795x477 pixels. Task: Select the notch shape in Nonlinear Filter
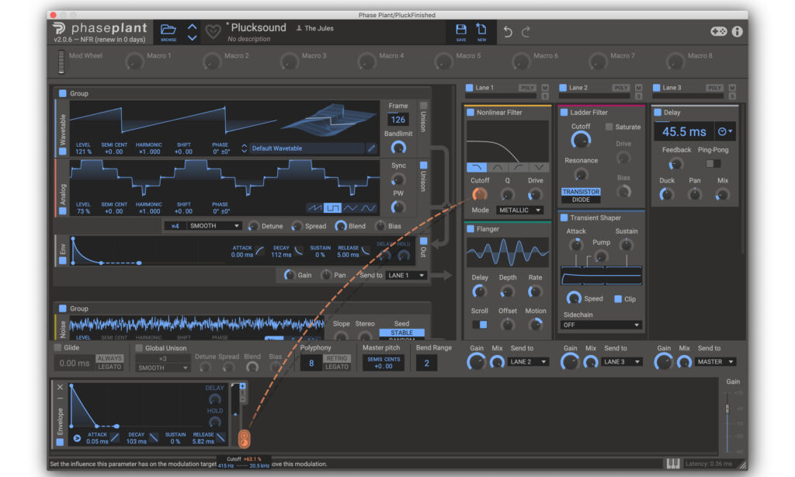click(x=539, y=168)
